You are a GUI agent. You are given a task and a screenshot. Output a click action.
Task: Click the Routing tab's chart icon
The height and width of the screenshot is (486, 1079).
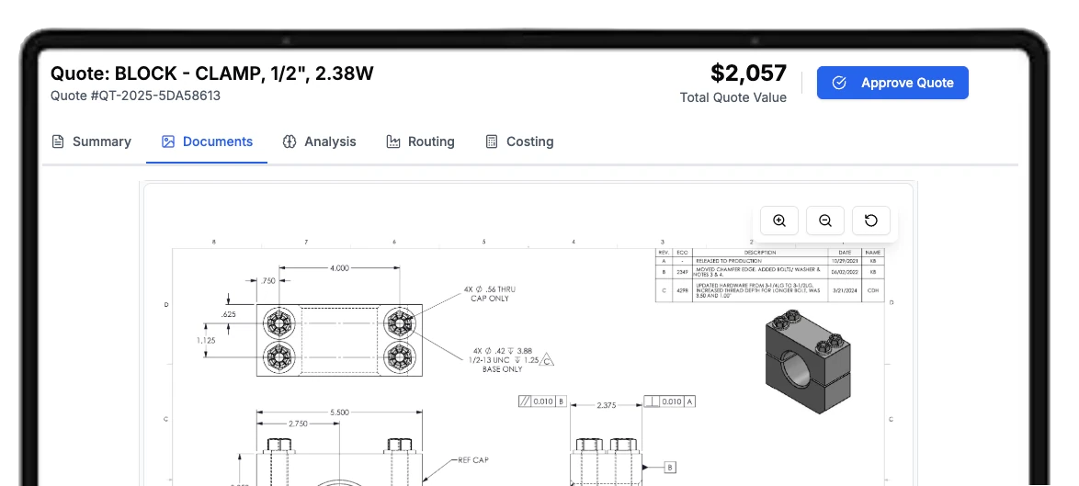click(x=393, y=141)
